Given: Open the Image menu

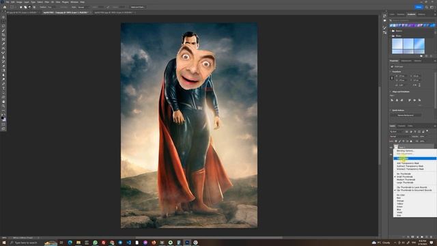Looking at the screenshot, I should point(19,2).
